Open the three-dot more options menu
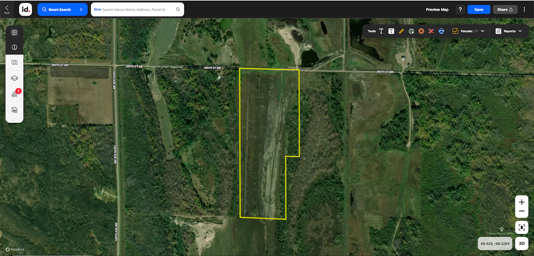The image size is (534, 256). coord(524,10)
